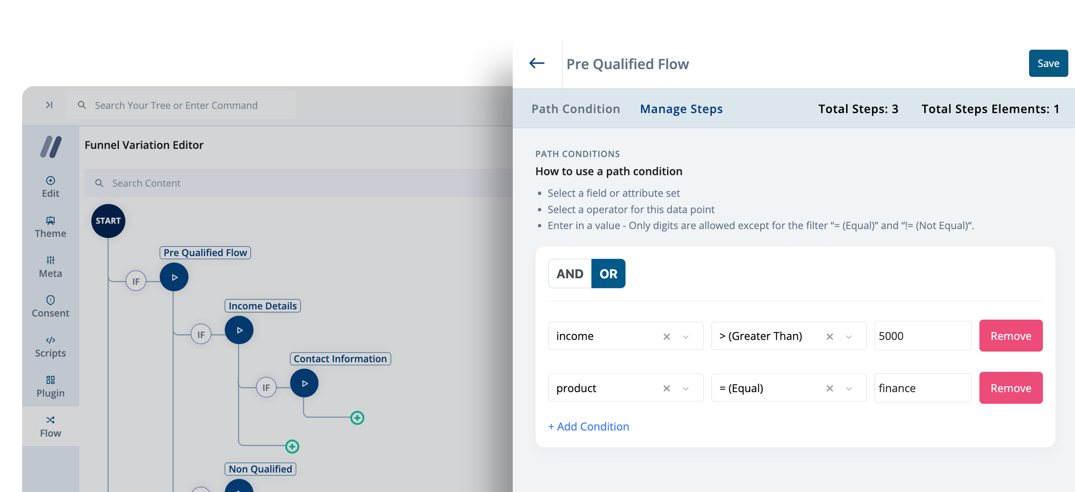
Task: Switch to the Manage Steps tab
Action: click(681, 109)
